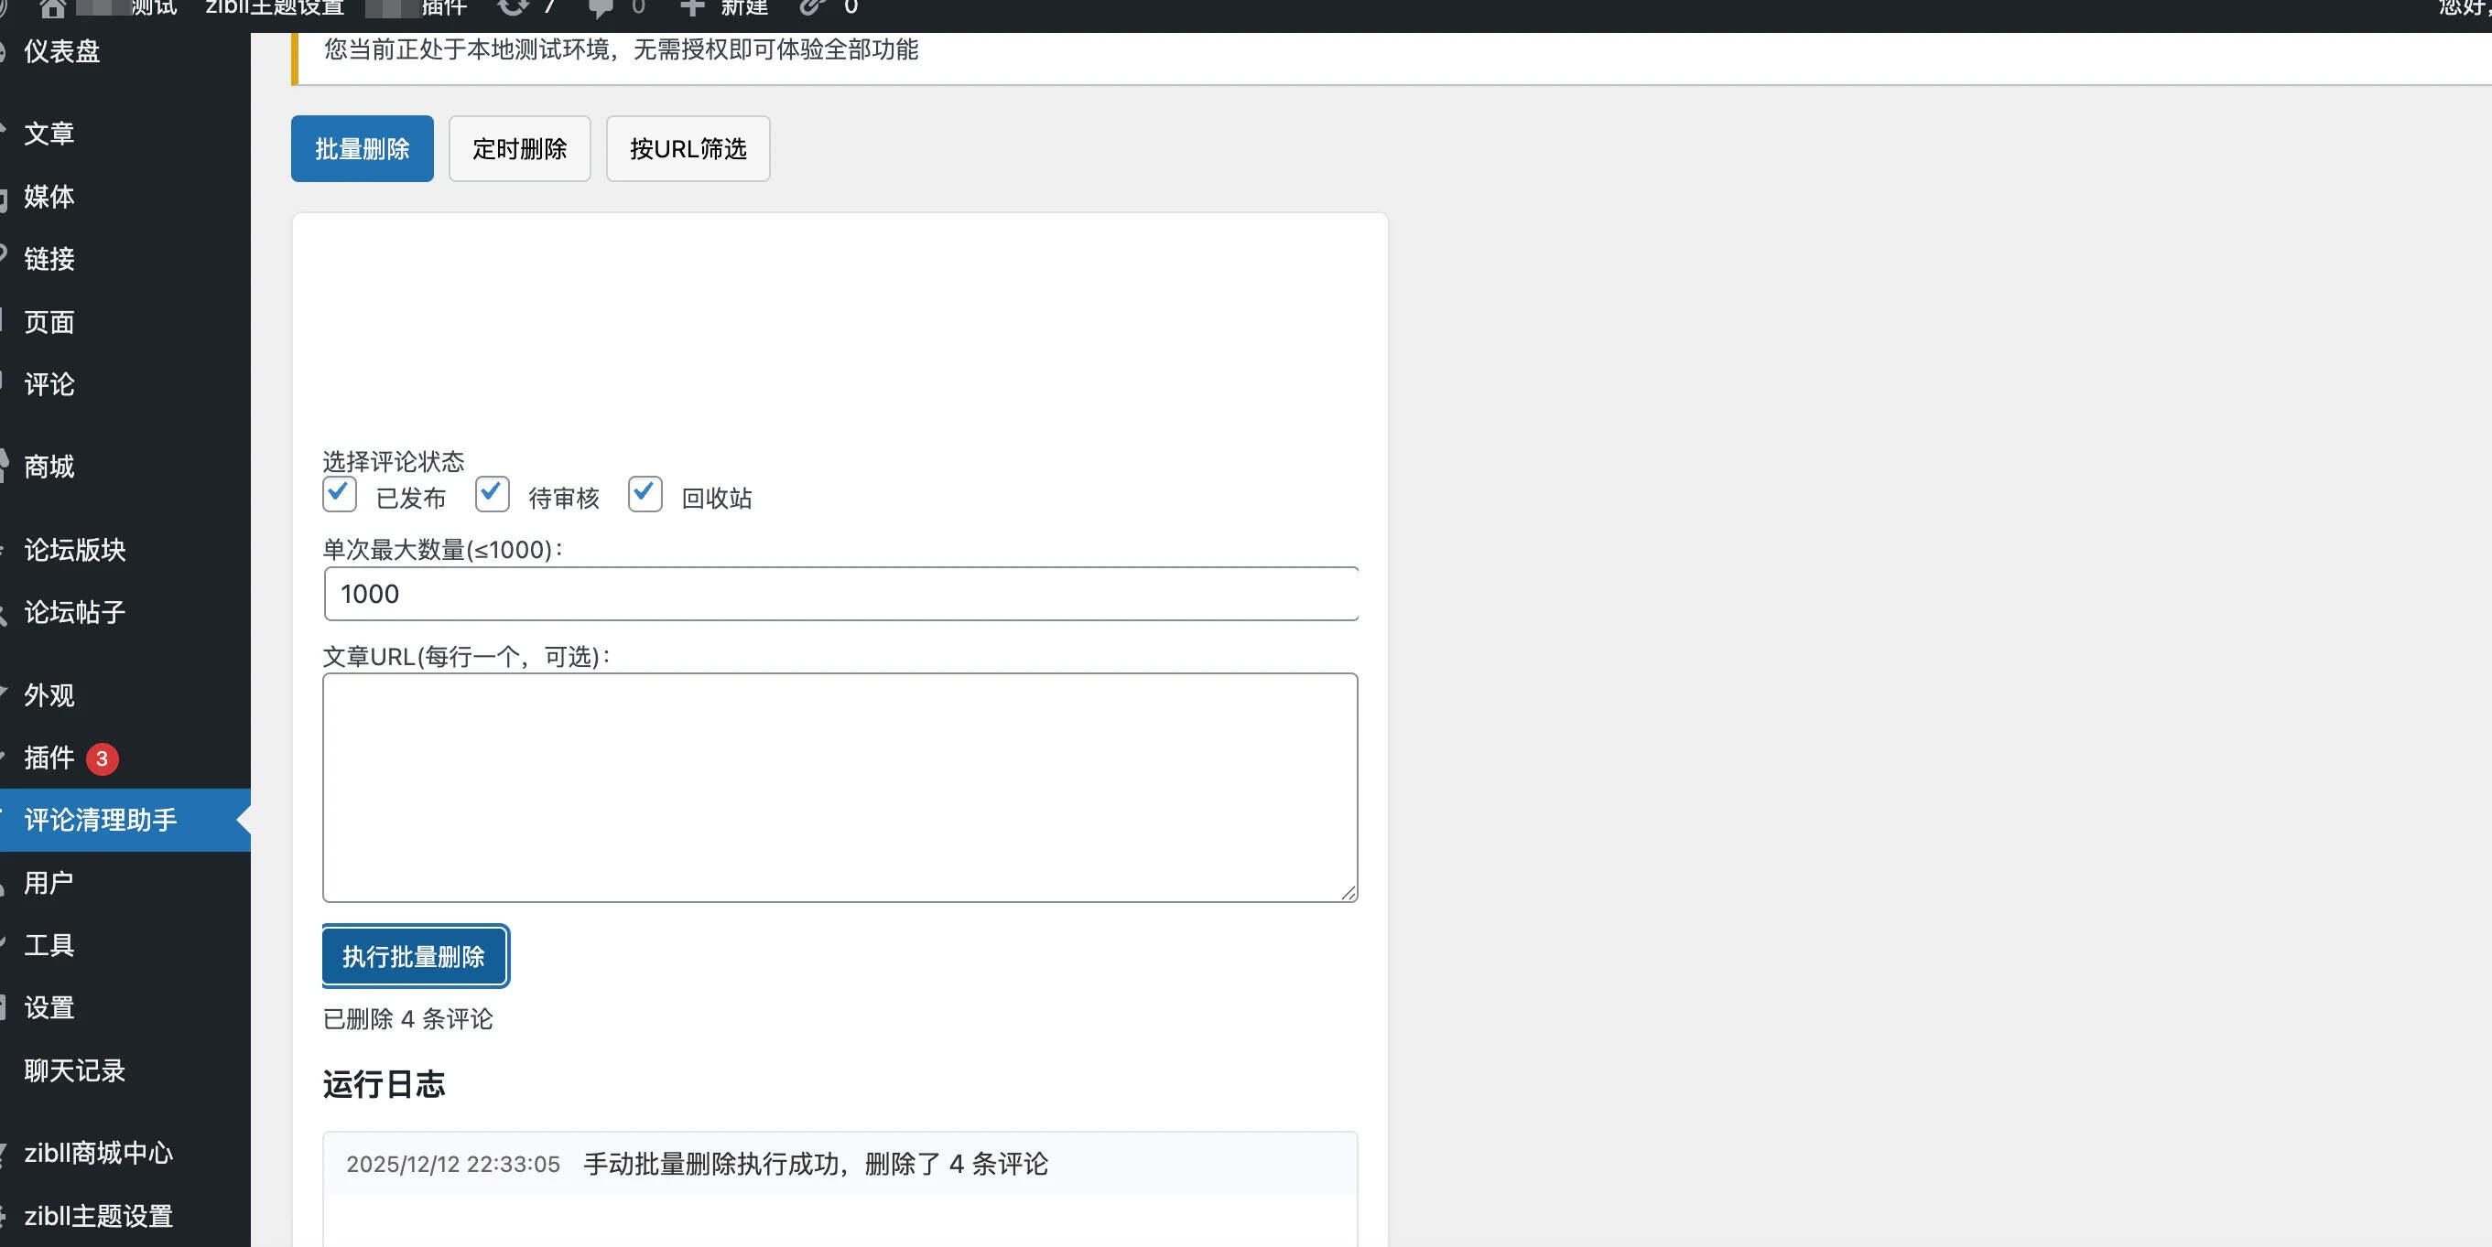Open zibll主题设置 in top admin bar
This screenshot has width=2492, height=1247.
tap(275, 9)
